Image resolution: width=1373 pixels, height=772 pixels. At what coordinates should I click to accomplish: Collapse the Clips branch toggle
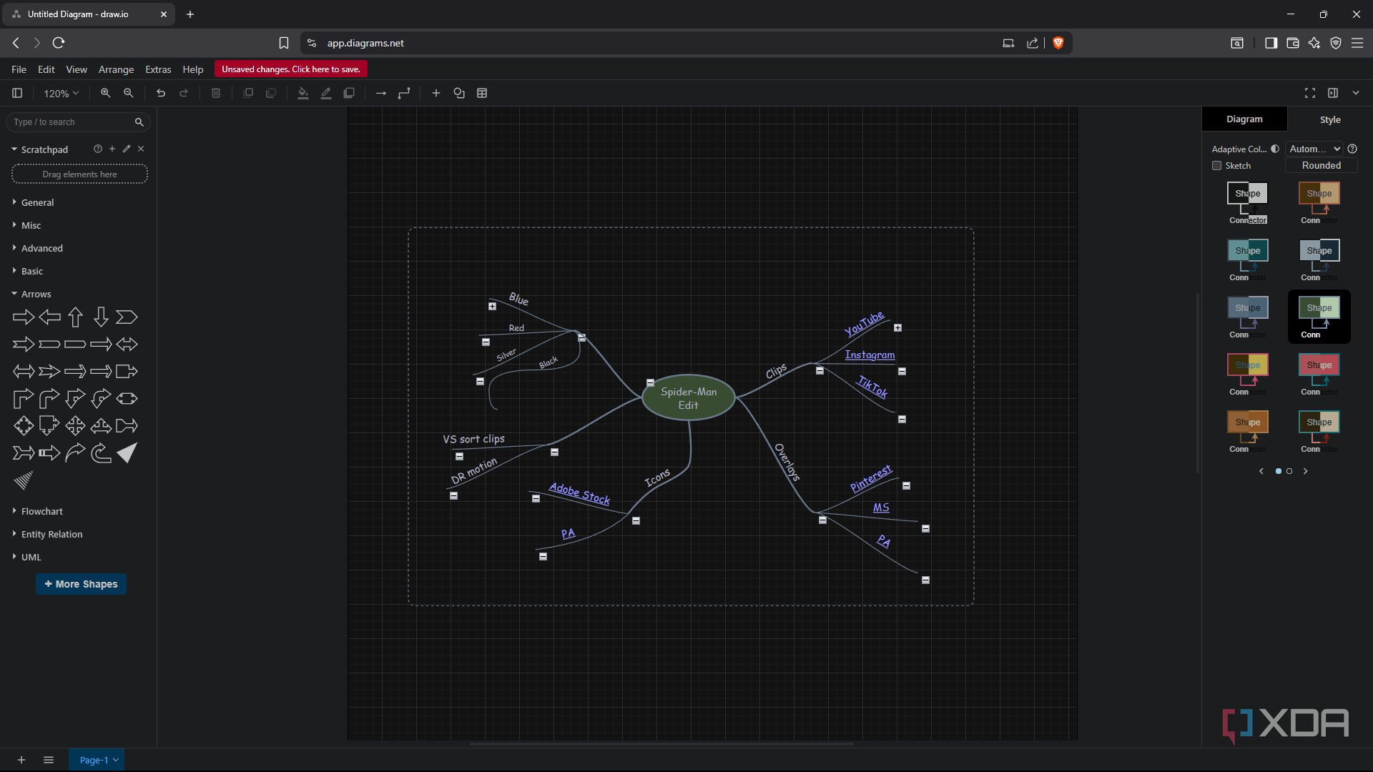tap(820, 371)
